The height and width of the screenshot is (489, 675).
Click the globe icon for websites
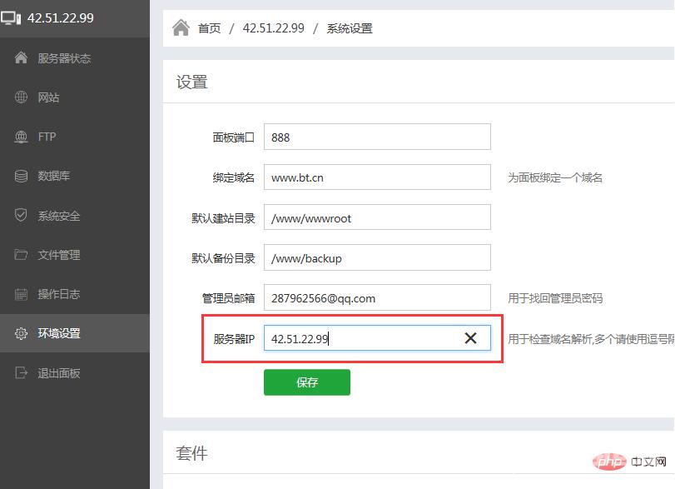tap(22, 97)
